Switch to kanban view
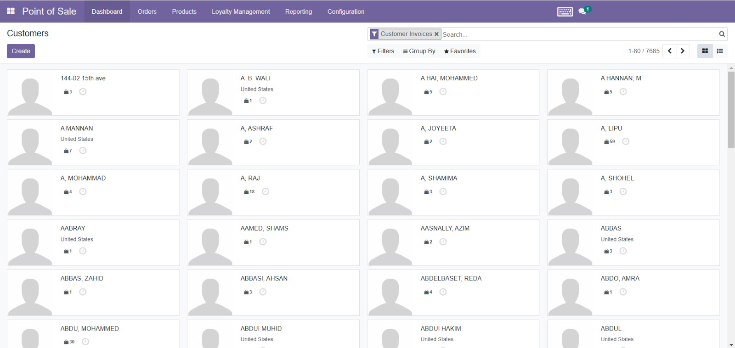 pos(705,51)
